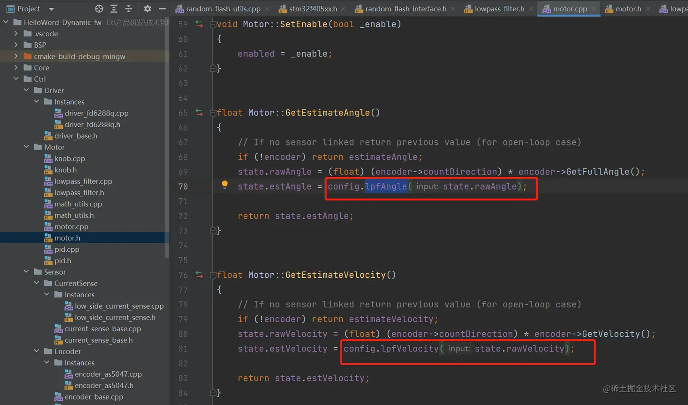This screenshot has width=688, height=405.
Task: Click line number 72 in the gutter
Action: [183, 216]
